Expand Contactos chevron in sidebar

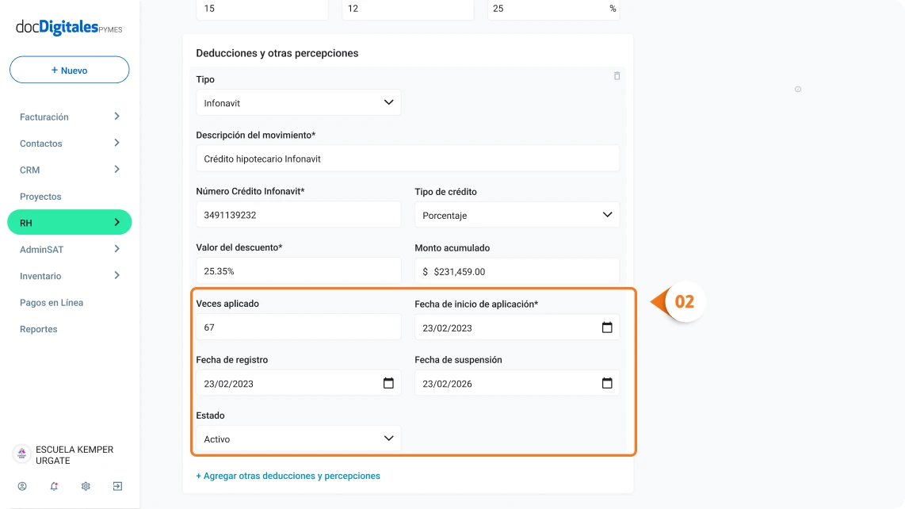[117, 144]
